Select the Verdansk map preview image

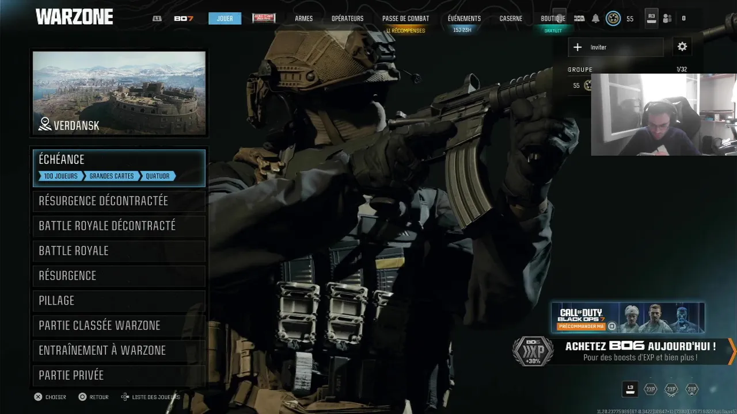coord(119,93)
